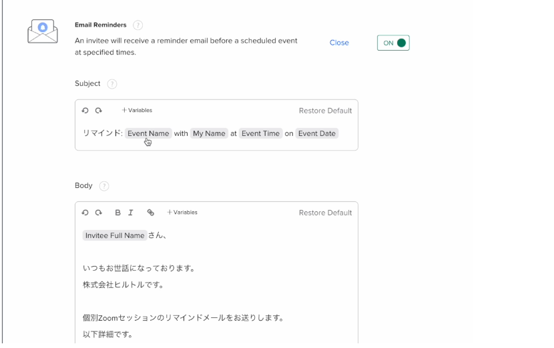Image resolution: width=554 pixels, height=348 pixels.
Task: Select the Event Name variable chip
Action: tap(148, 133)
